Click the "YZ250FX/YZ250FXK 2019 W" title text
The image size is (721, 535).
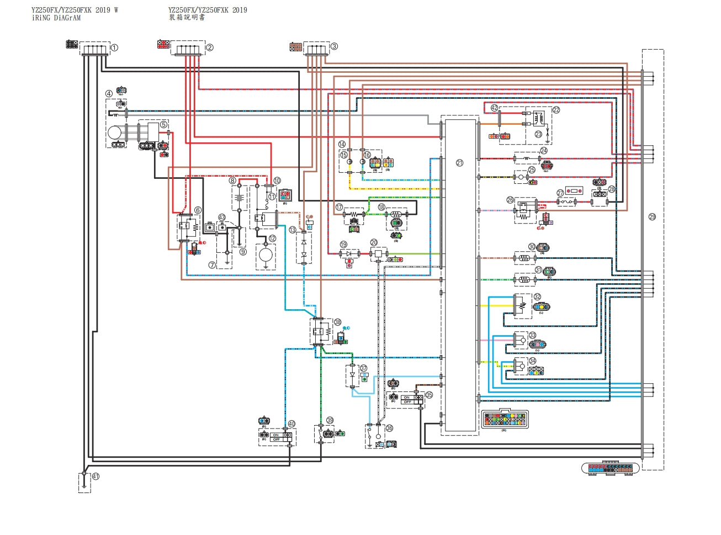pos(75,10)
